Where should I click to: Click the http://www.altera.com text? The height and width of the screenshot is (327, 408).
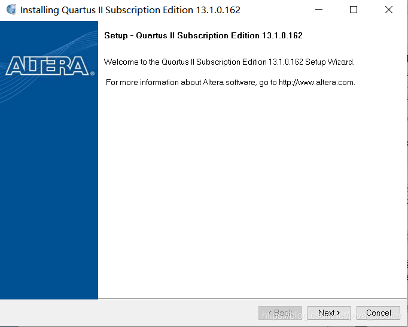click(316, 82)
